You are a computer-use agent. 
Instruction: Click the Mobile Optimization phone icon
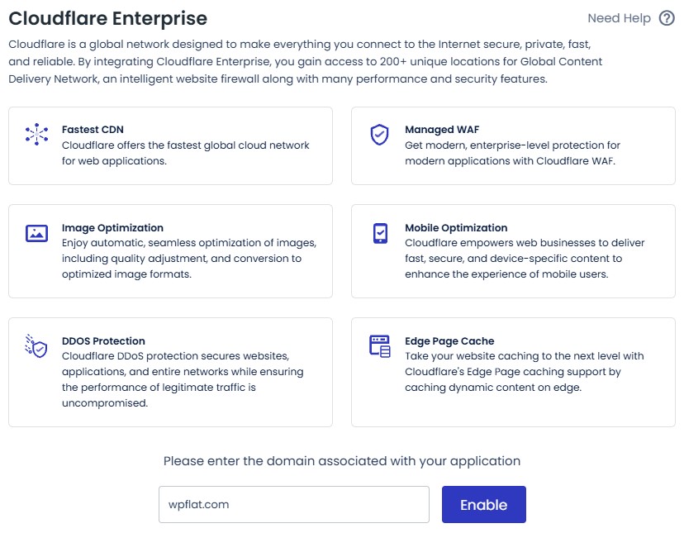click(x=379, y=234)
